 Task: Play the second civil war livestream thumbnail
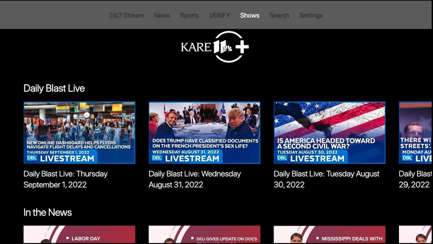330,133
